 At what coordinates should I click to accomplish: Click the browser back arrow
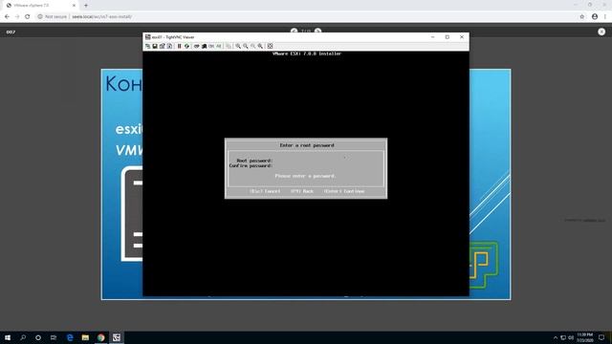point(7,17)
